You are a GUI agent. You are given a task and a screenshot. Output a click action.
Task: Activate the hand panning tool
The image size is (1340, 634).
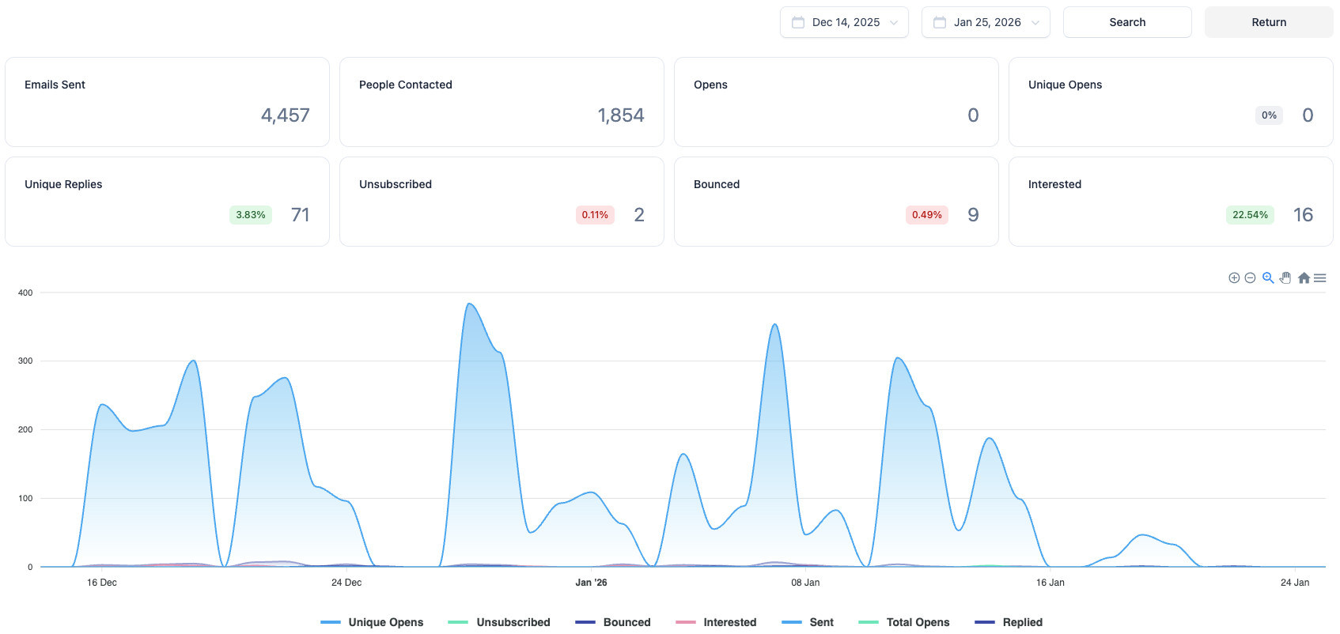tap(1285, 277)
